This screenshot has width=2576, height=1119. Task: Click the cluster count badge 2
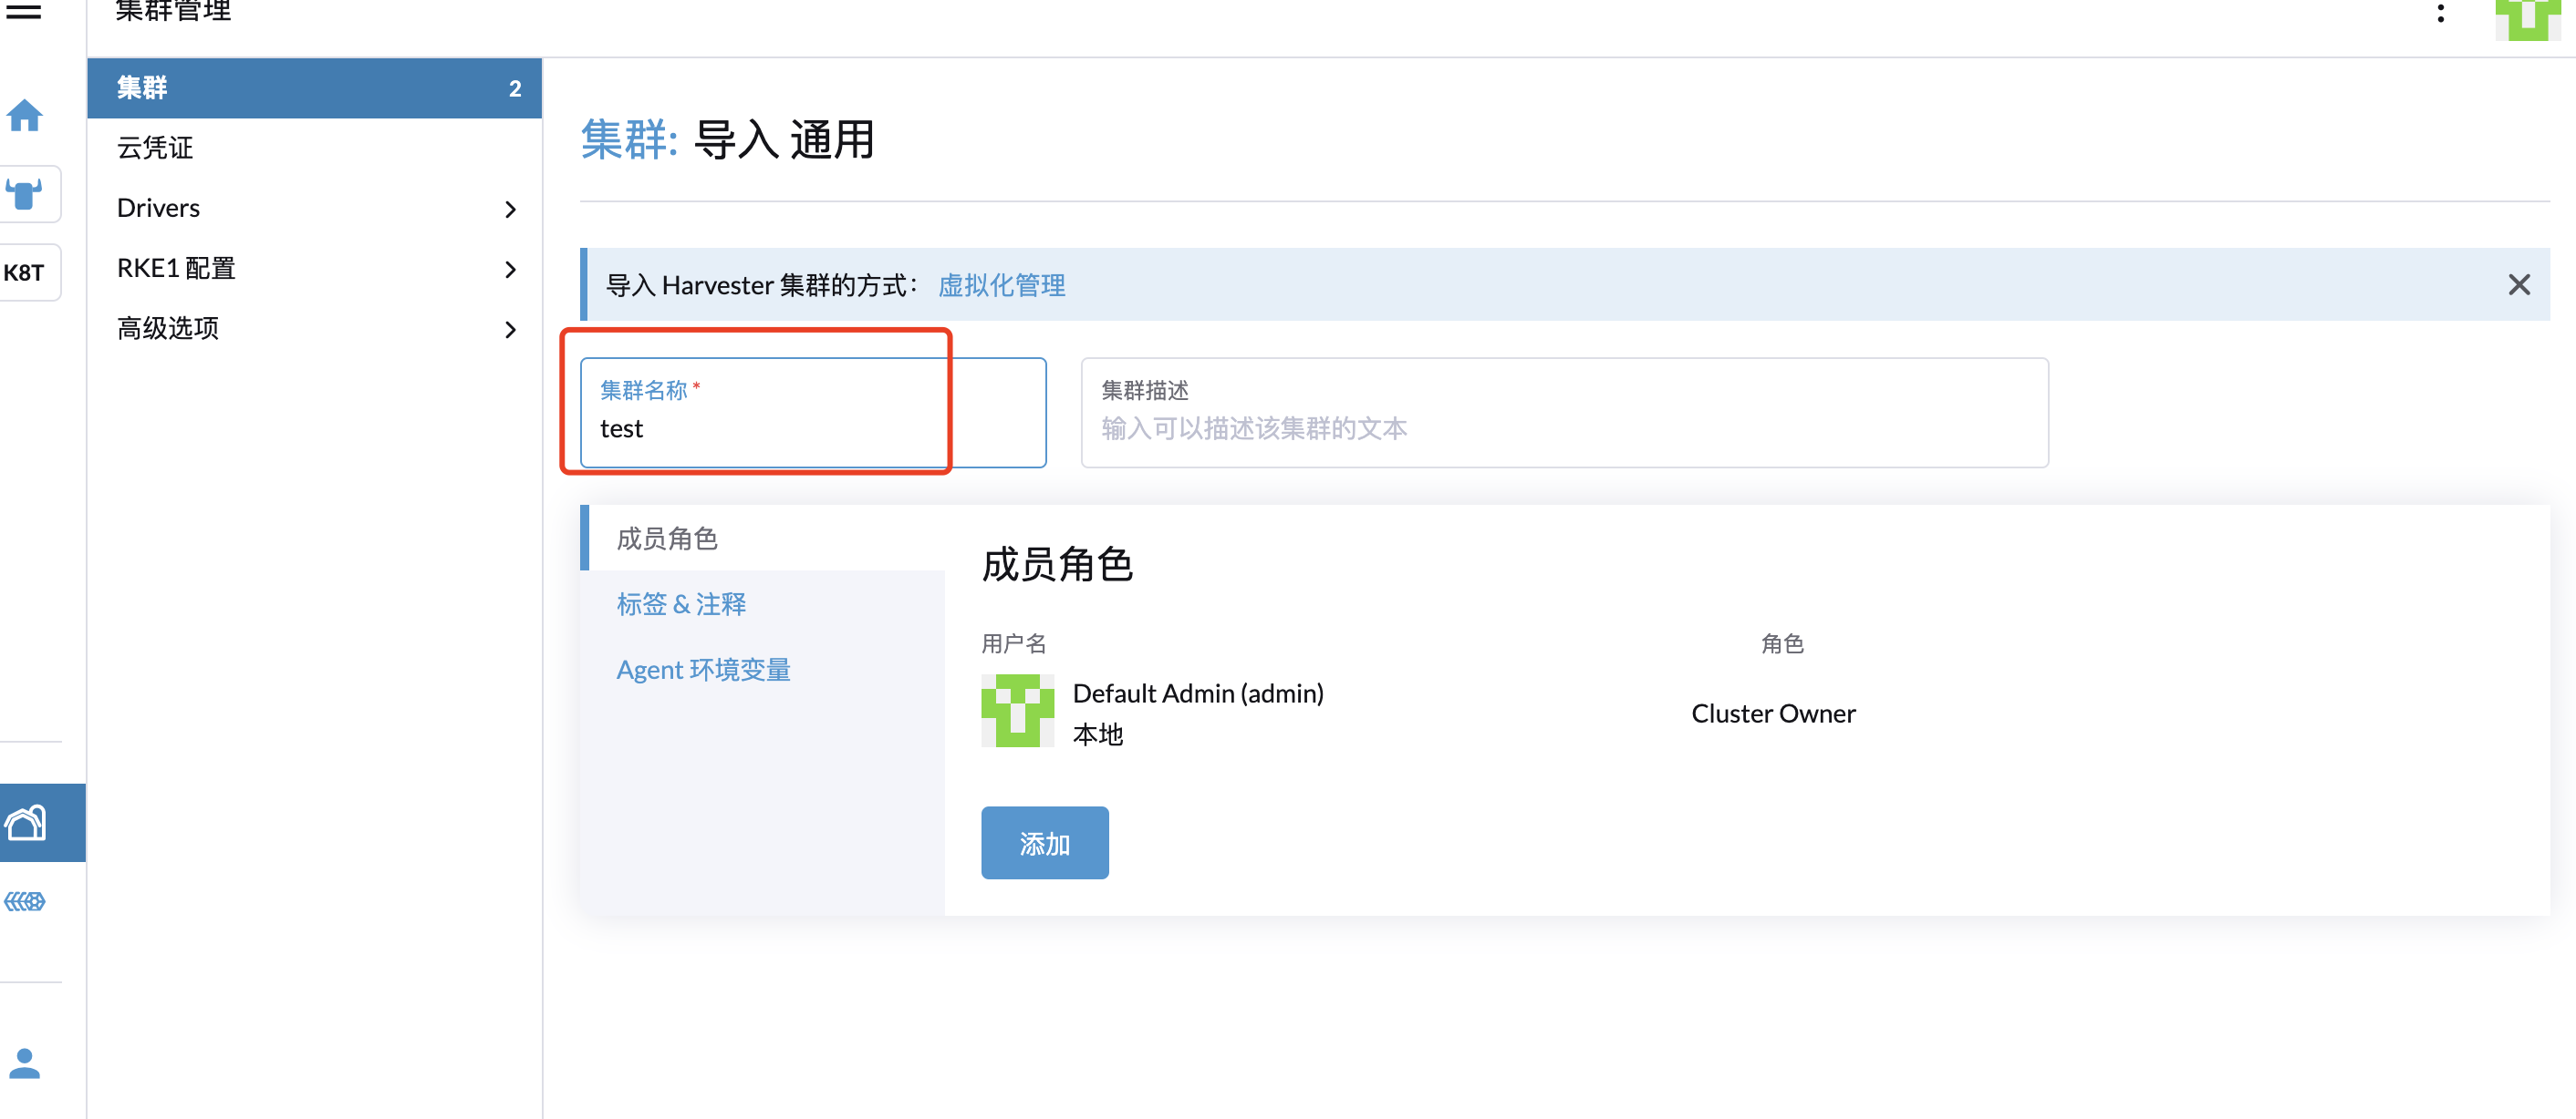coord(515,87)
